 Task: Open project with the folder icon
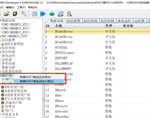pos(6,14)
